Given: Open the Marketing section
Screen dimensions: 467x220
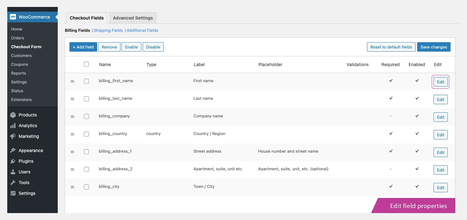Looking at the screenshot, I should [28, 136].
